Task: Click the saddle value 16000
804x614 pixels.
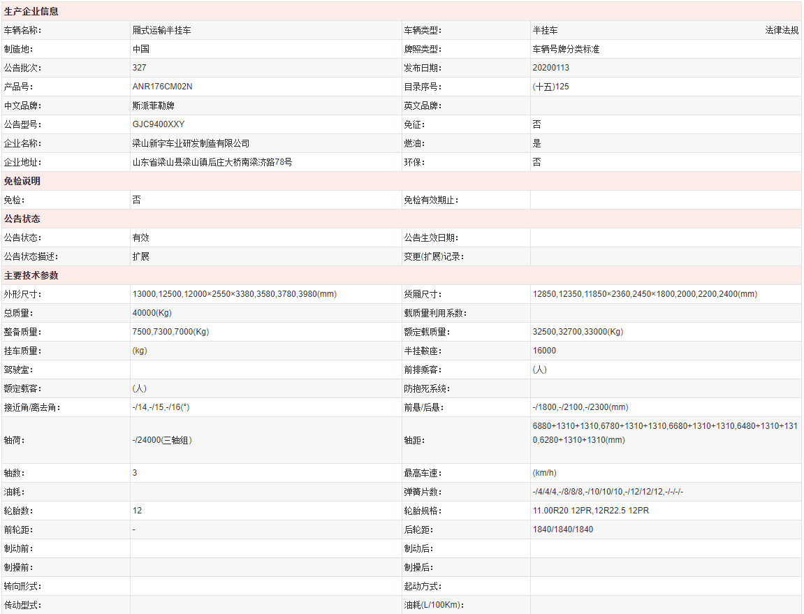Action: tap(544, 351)
